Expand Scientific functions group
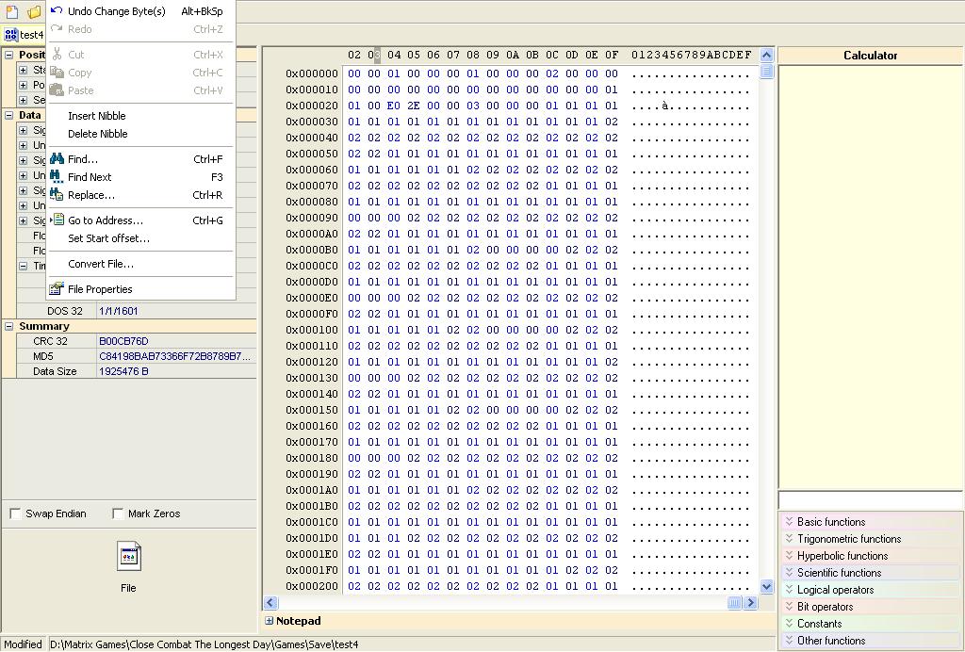The height and width of the screenshot is (652, 965). coord(871,573)
